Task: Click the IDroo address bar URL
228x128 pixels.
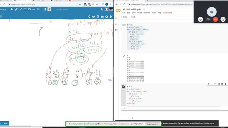Action: coord(23,4)
